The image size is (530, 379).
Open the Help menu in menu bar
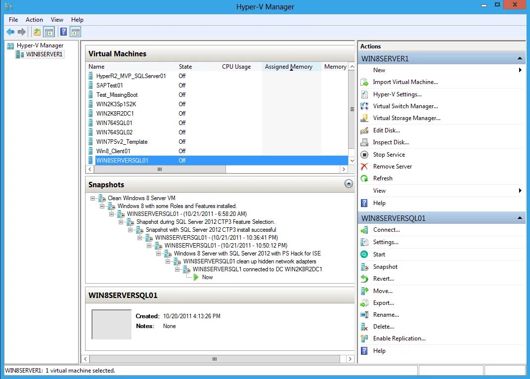click(77, 20)
